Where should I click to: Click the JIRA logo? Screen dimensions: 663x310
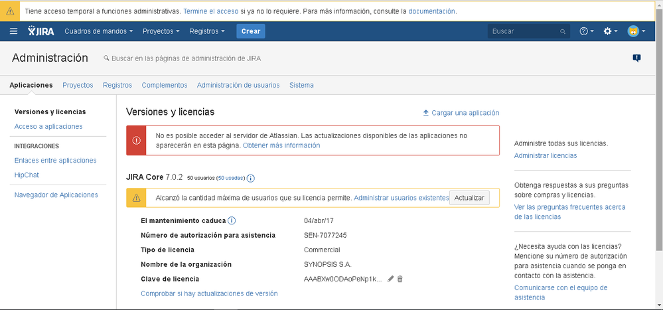click(x=41, y=31)
